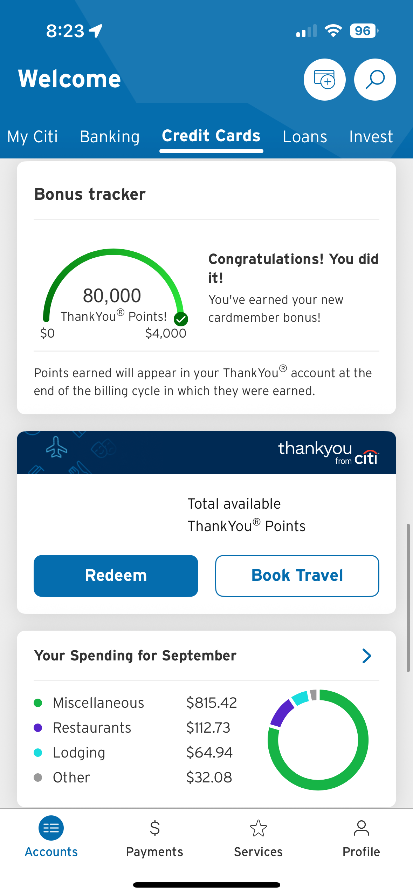Select the Restaurants spending row
413x896 pixels.
pyautogui.click(x=135, y=728)
